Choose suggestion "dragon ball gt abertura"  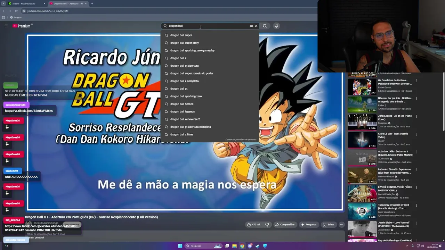coord(210,66)
